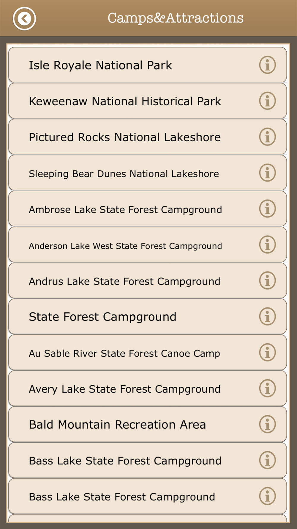Open info for Isle Royale National Park

pyautogui.click(x=267, y=65)
